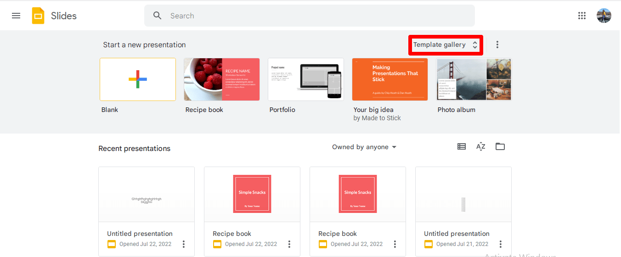Open the main hamburger menu
621x257 pixels.
16,16
